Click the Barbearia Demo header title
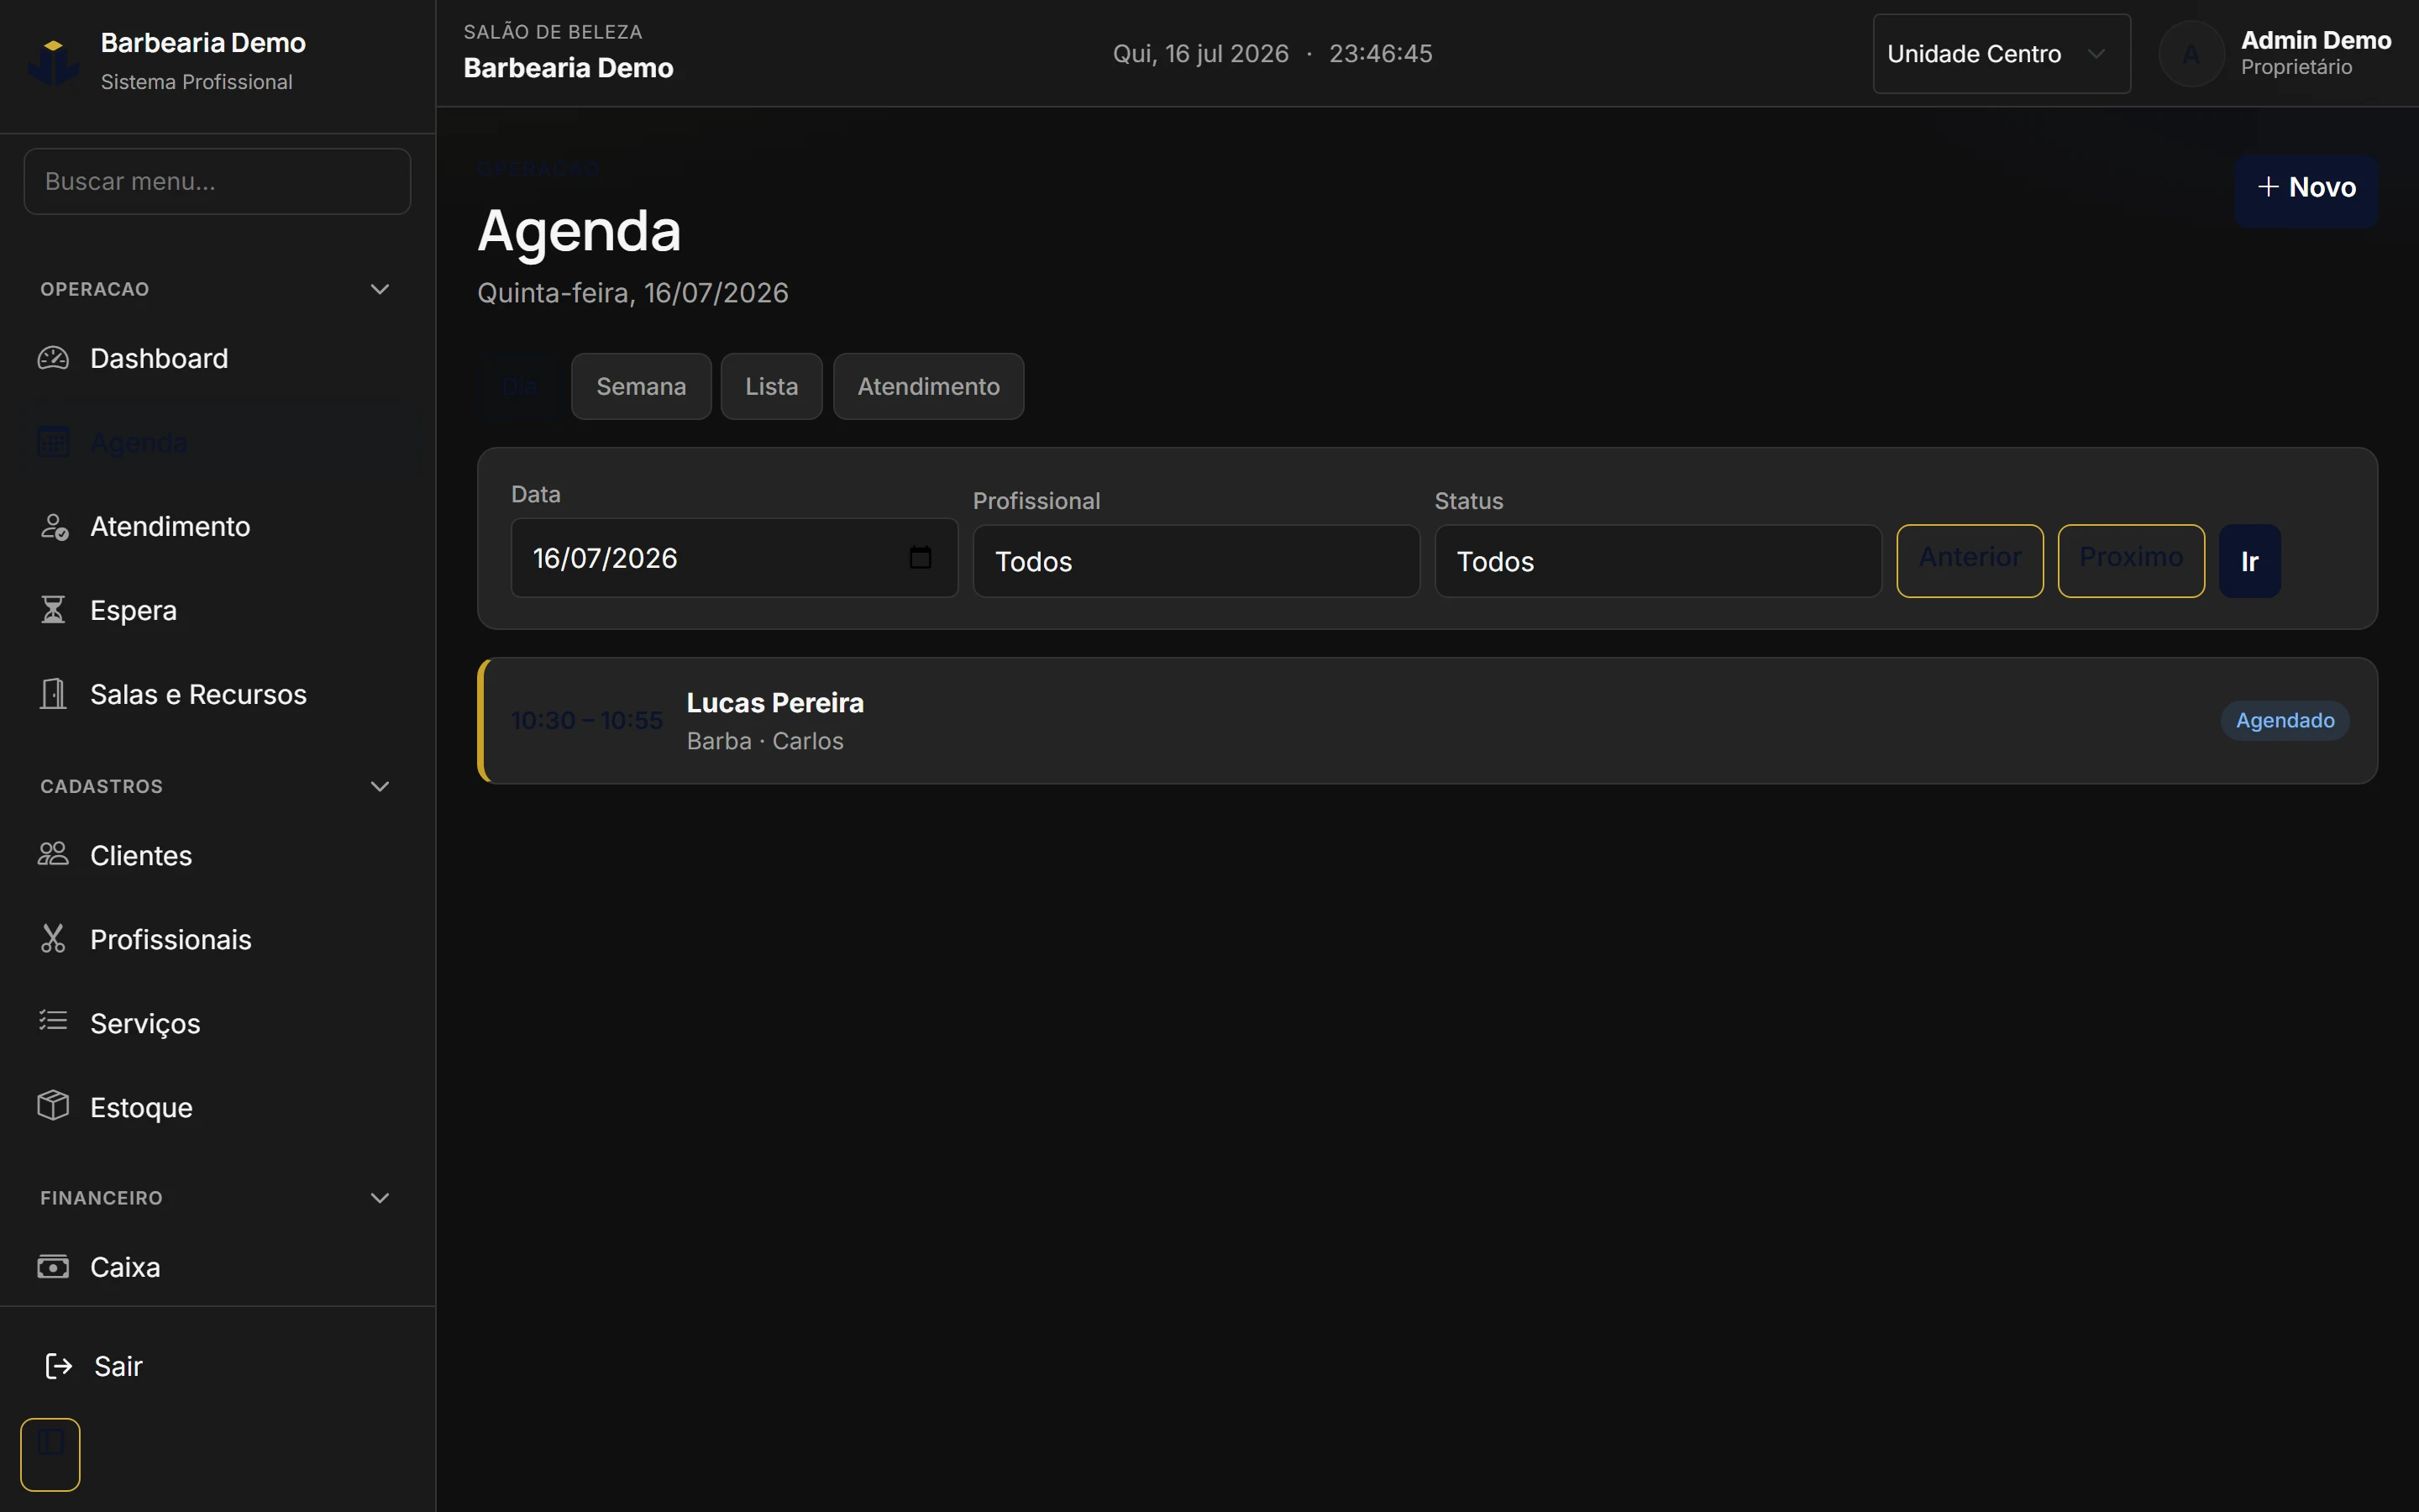 point(569,68)
